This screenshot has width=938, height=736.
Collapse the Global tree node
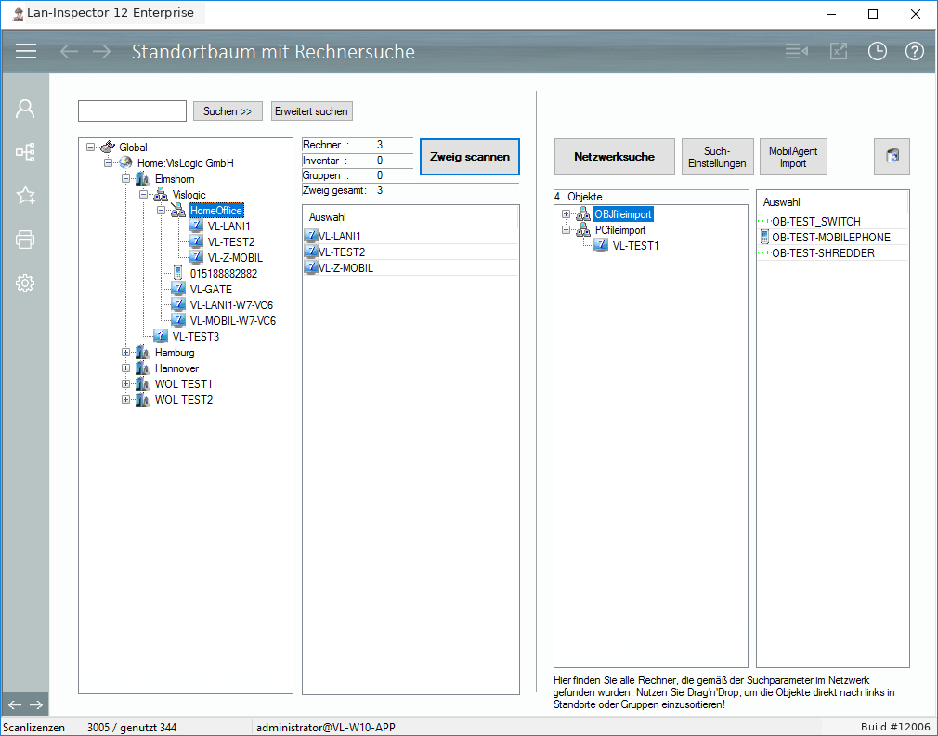(90, 147)
